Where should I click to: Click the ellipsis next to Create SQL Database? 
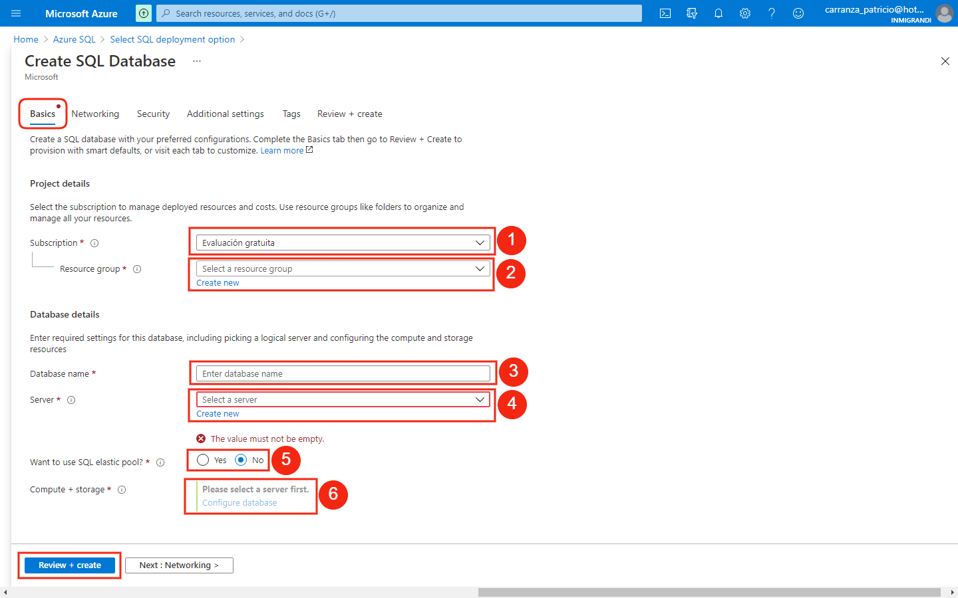pyautogui.click(x=197, y=61)
